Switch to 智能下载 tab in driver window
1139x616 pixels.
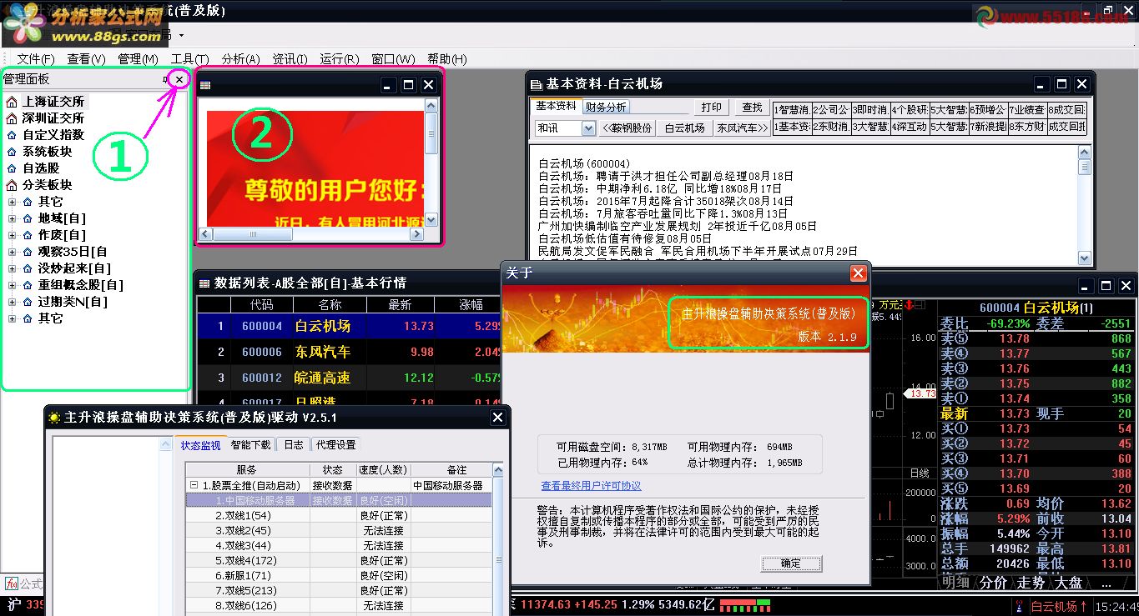coord(250,445)
